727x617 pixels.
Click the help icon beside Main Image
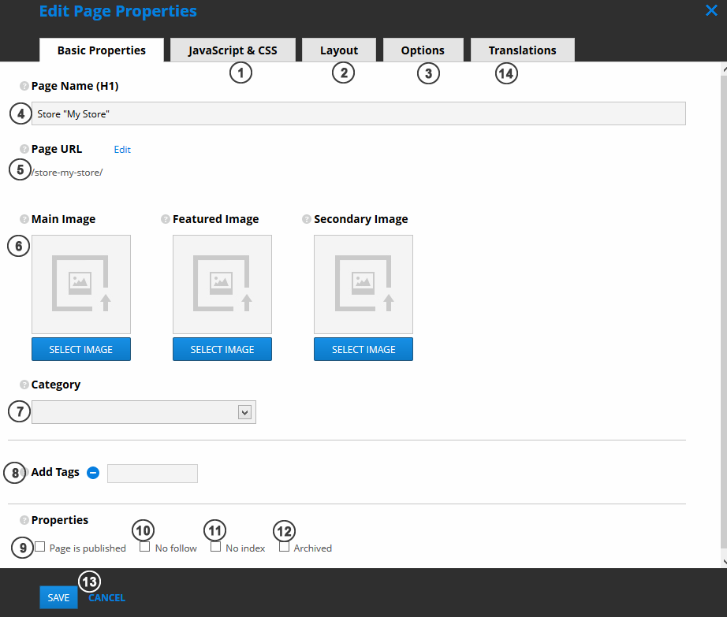24,220
